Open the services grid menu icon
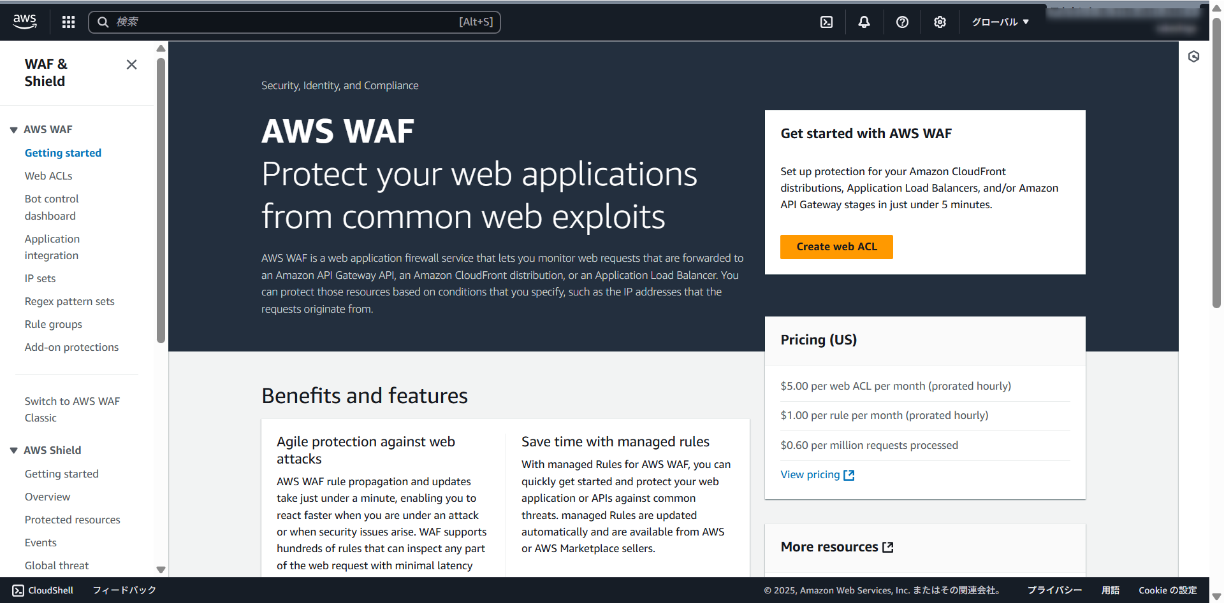This screenshot has height=603, width=1224. pos(68,22)
